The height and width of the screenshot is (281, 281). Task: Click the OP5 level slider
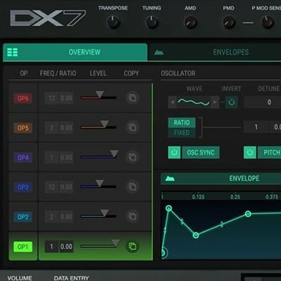click(98, 126)
